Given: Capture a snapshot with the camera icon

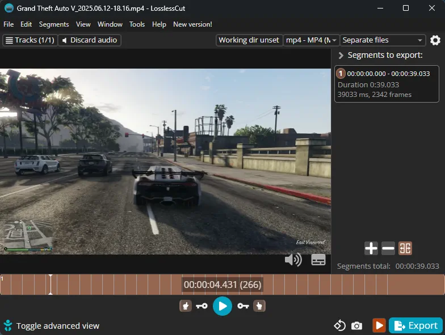Looking at the screenshot, I should pyautogui.click(x=356, y=325).
